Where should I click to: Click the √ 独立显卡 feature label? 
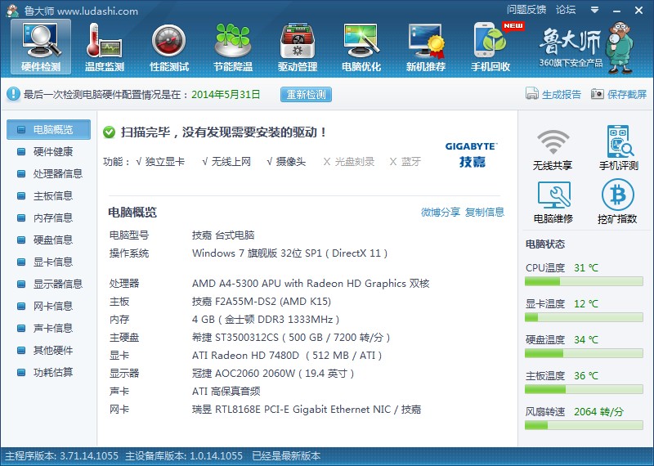[x=160, y=162]
